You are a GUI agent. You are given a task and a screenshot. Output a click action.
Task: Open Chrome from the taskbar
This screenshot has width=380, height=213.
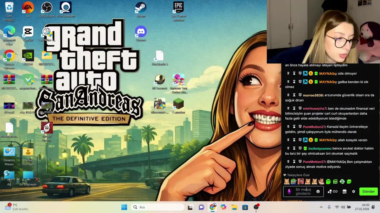[213, 207]
